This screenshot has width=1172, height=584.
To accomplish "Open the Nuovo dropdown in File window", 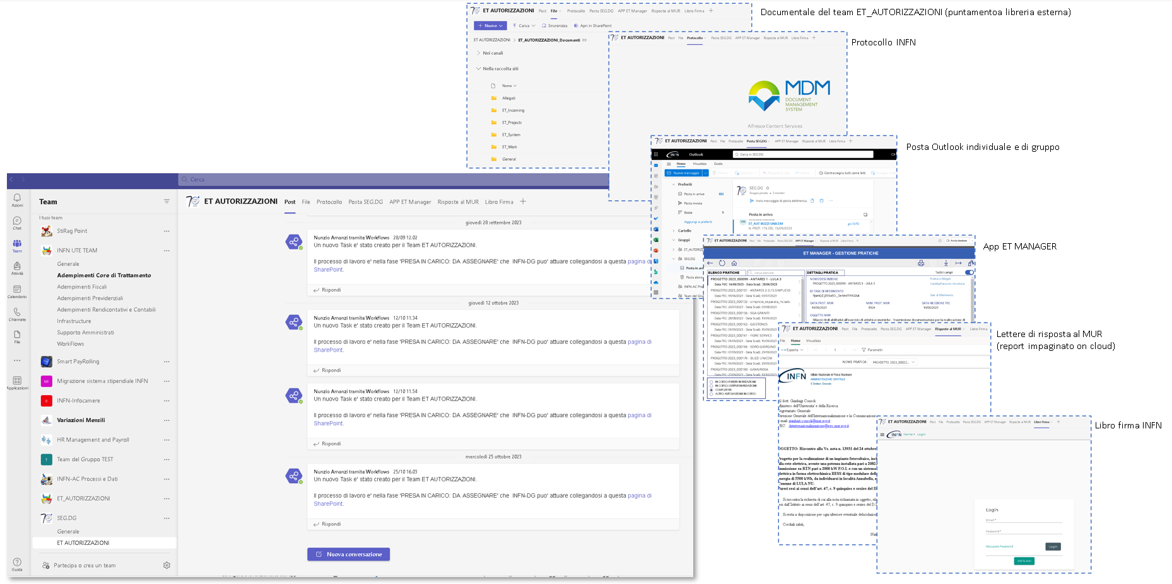I will pos(491,26).
